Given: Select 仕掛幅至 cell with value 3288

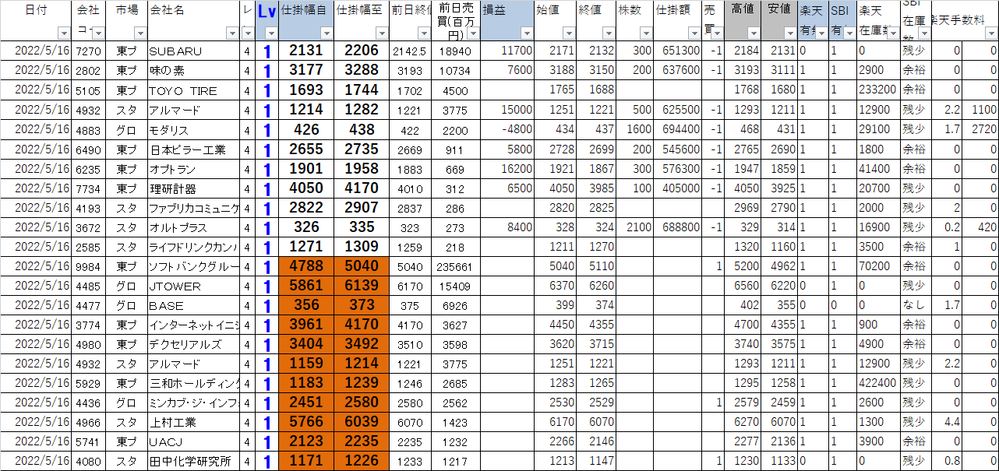Looking at the screenshot, I should tap(362, 70).
